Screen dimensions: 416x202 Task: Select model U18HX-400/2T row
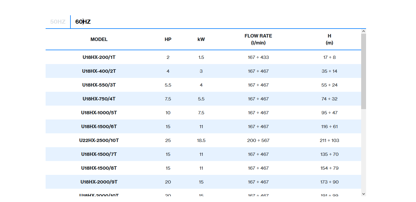[x=99, y=71]
